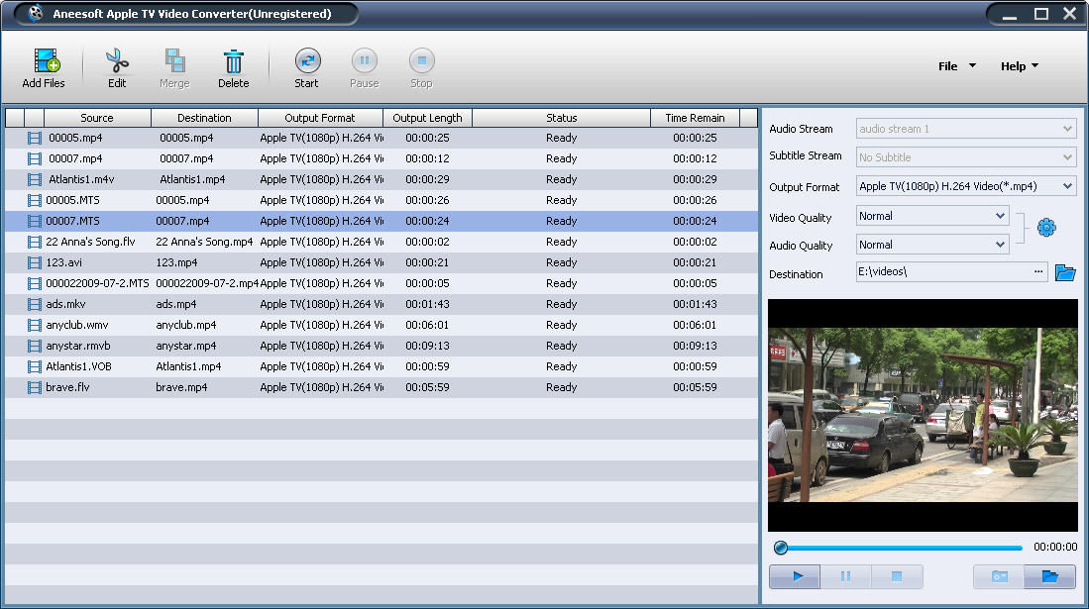The height and width of the screenshot is (609, 1089).
Task: Click film icon of 22 Anna's Song.flv row
Action: 34,243
